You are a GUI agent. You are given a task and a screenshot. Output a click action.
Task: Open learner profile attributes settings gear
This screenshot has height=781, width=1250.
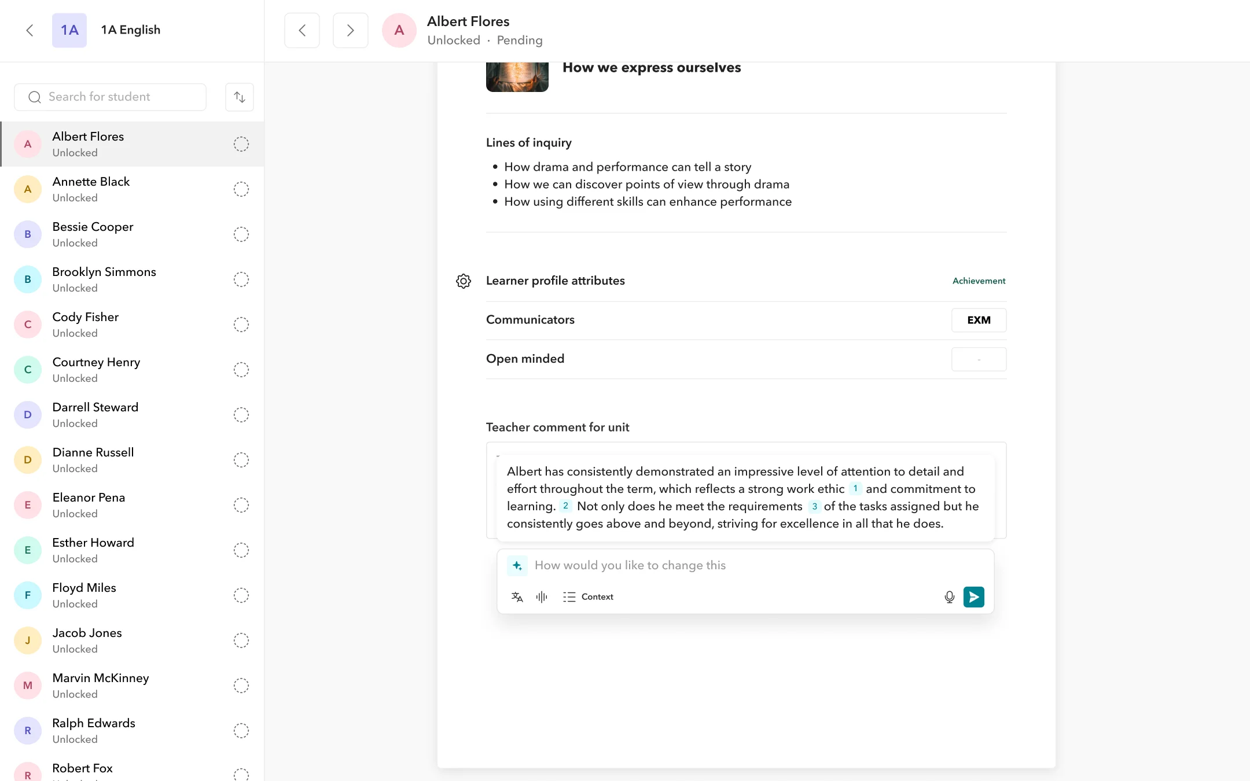[464, 281]
